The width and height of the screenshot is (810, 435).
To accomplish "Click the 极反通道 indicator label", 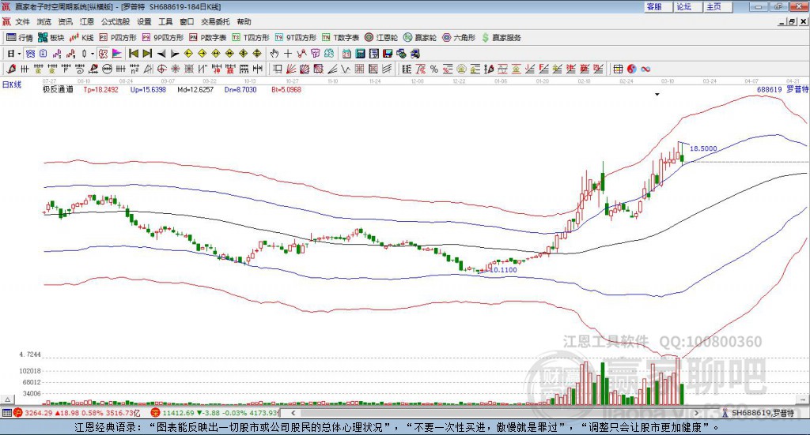I will coord(58,89).
